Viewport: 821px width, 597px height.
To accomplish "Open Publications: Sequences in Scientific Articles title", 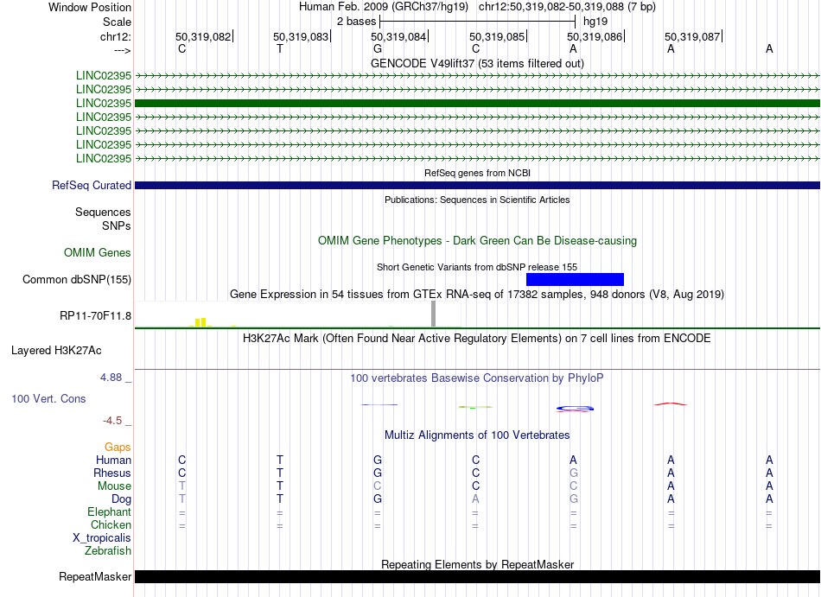I will (x=477, y=200).
